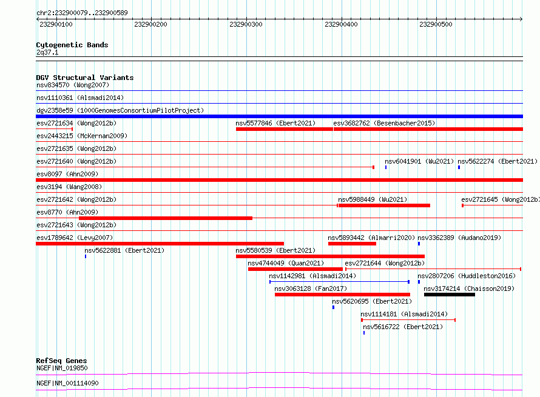This screenshot has height=397, width=540.
Task: Click esv2721645 (Wong2012b) label
Action: (x=501, y=199)
